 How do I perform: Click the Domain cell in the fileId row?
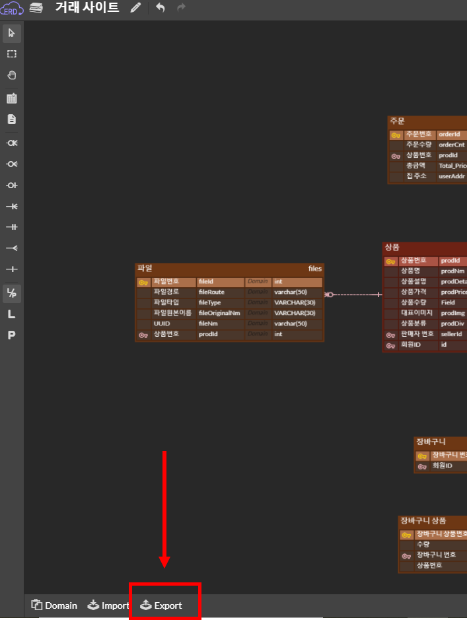click(x=258, y=281)
